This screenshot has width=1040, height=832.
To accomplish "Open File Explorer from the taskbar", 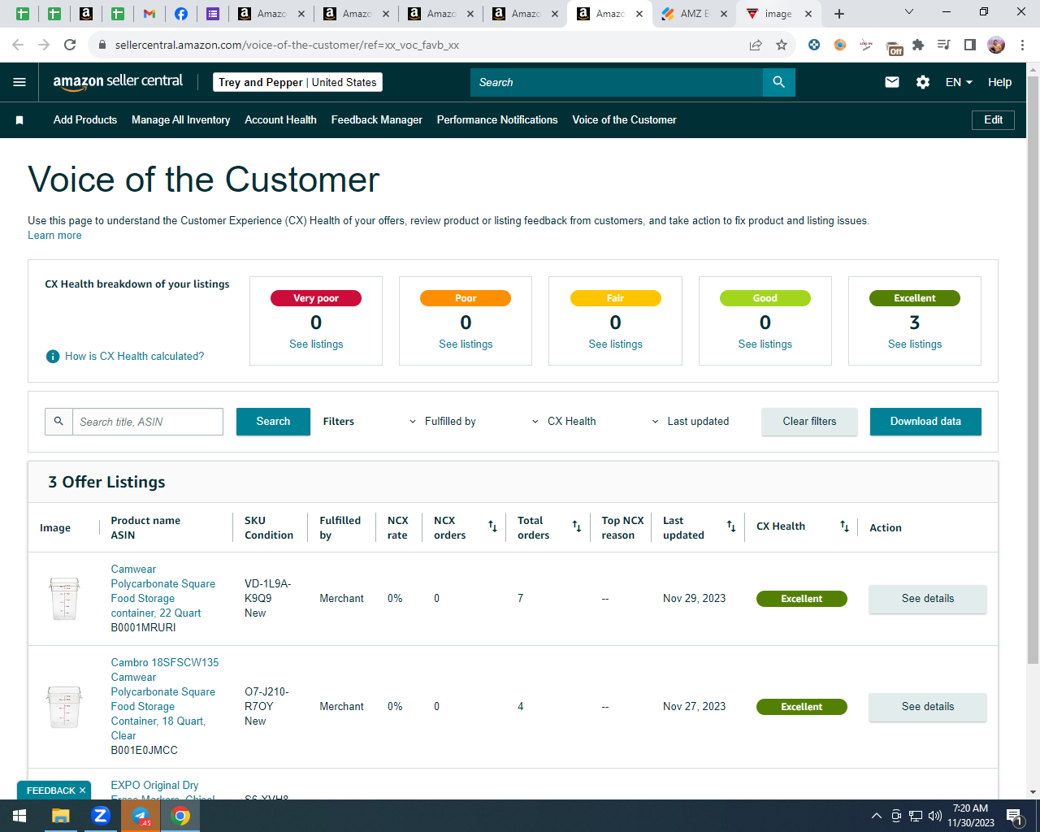I will click(x=61, y=816).
